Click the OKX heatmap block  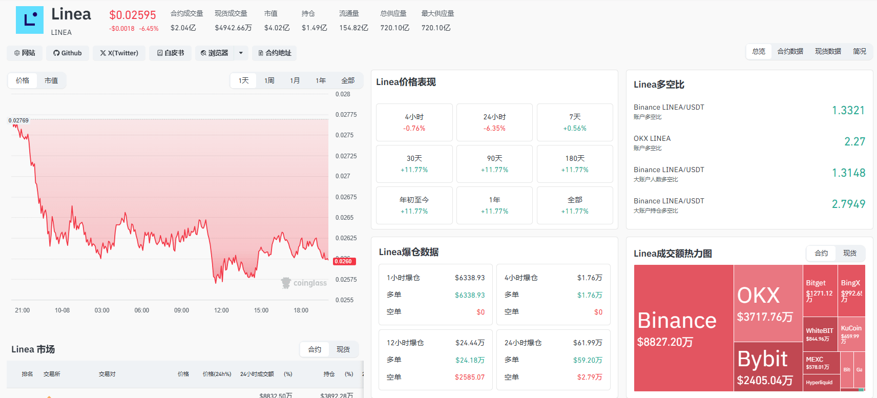coord(768,303)
